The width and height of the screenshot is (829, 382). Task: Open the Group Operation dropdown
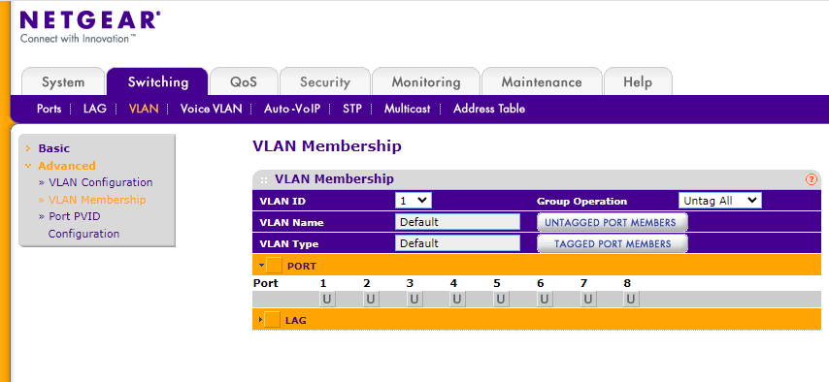click(720, 201)
